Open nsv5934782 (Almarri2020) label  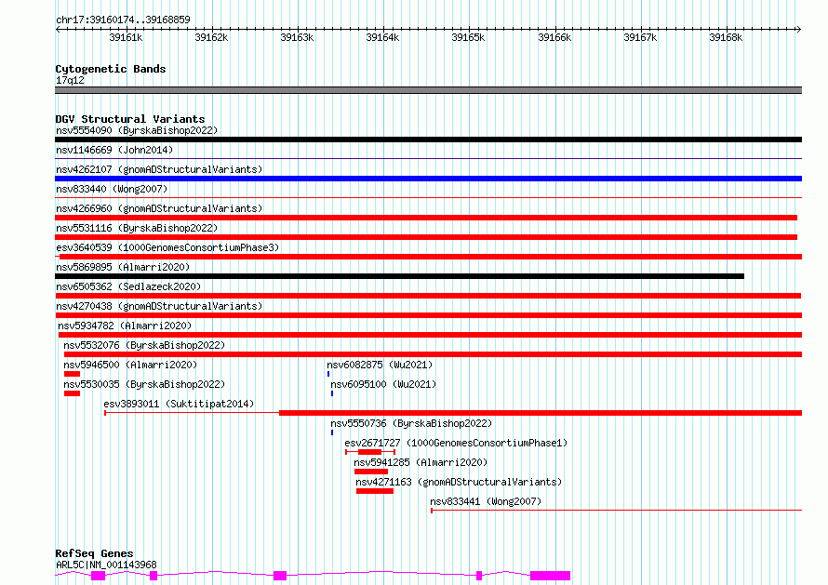(125, 326)
